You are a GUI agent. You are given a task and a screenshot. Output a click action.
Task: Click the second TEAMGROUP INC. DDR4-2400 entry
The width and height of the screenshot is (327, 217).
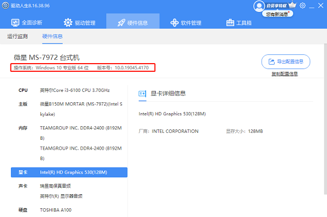81,153
